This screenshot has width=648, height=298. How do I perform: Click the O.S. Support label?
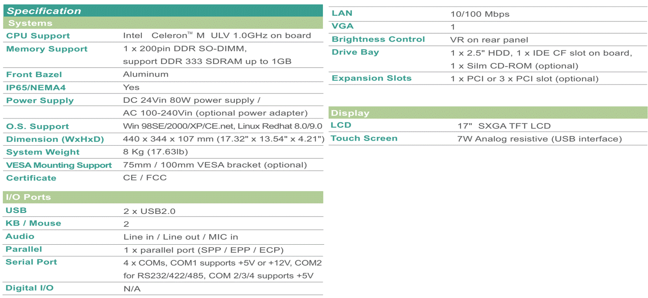point(37,127)
